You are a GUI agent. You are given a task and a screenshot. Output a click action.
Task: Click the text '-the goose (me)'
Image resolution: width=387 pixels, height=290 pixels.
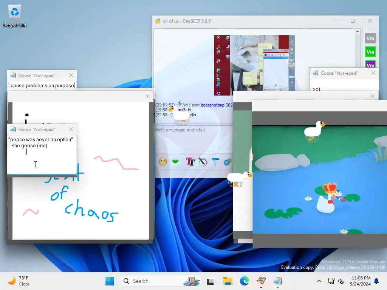click(x=29, y=146)
